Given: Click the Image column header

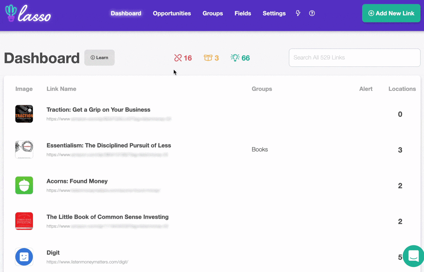Looking at the screenshot, I should [24, 89].
